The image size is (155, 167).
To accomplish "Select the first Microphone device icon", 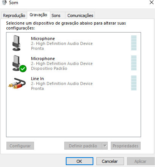I will point(16,43).
